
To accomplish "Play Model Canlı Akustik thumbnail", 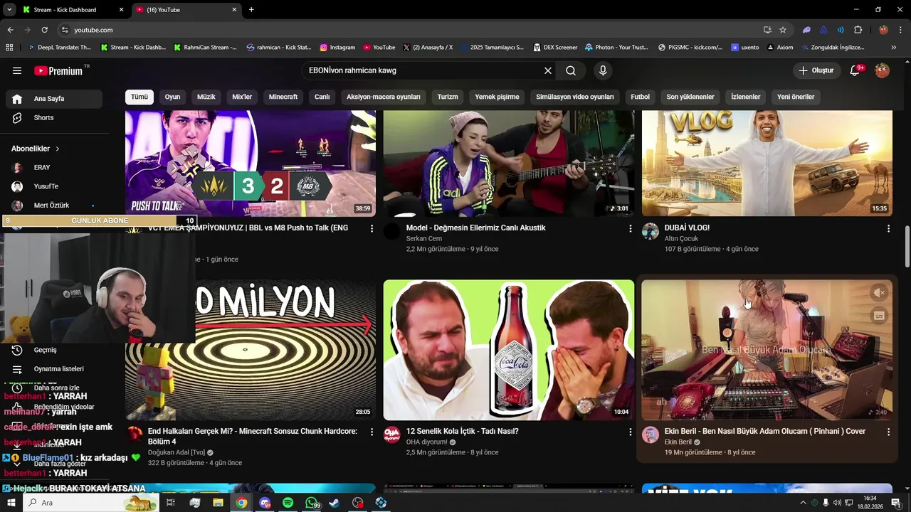I will point(509,164).
